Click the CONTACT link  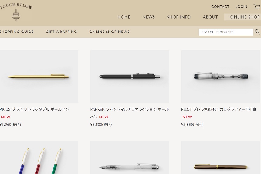[x=220, y=7]
